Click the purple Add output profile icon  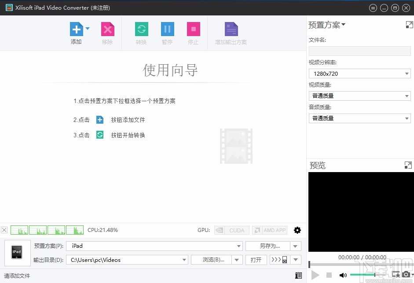click(x=231, y=29)
